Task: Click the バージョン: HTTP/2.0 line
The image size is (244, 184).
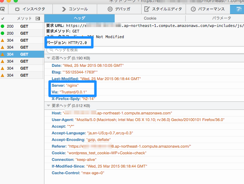Action: (67, 43)
